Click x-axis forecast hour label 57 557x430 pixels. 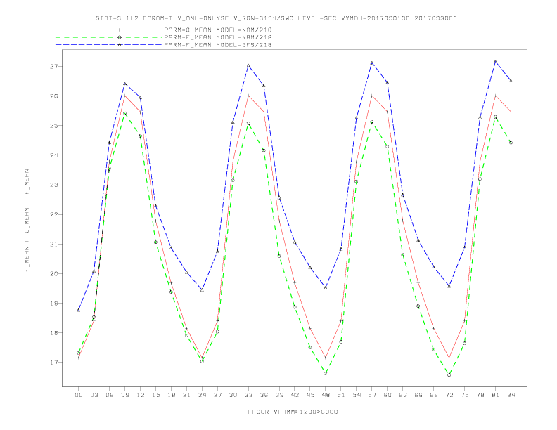[372, 395]
